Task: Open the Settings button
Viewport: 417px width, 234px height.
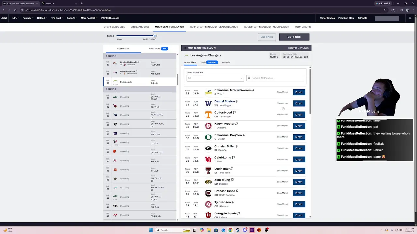Action: pos(294,37)
